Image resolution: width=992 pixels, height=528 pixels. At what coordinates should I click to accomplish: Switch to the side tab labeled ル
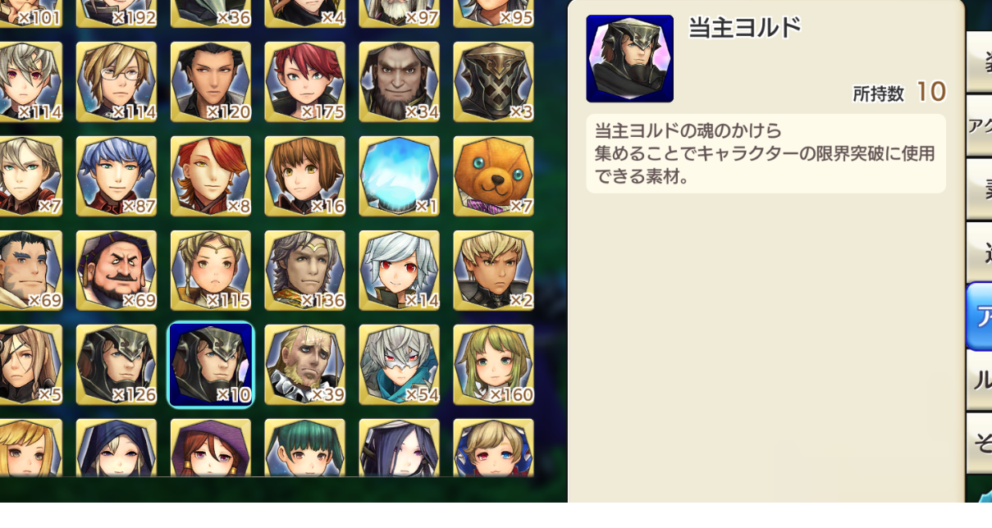(x=980, y=380)
